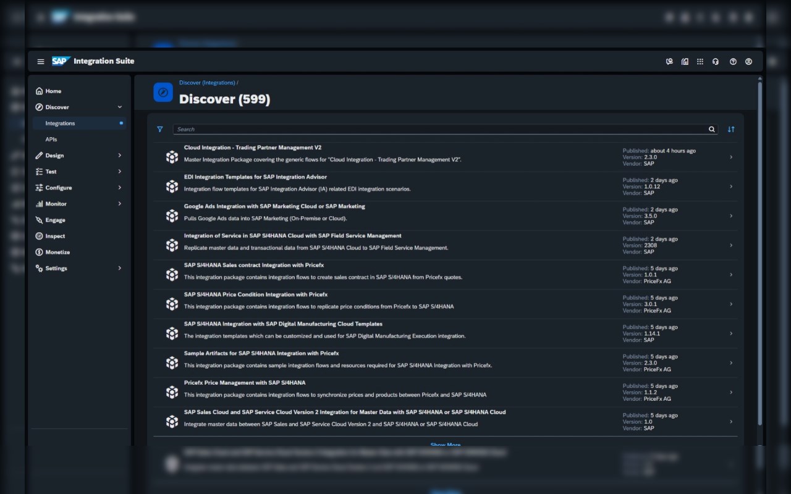This screenshot has height=494, width=791.
Task: Open Google Ads Integration row chevron
Action: (x=731, y=216)
